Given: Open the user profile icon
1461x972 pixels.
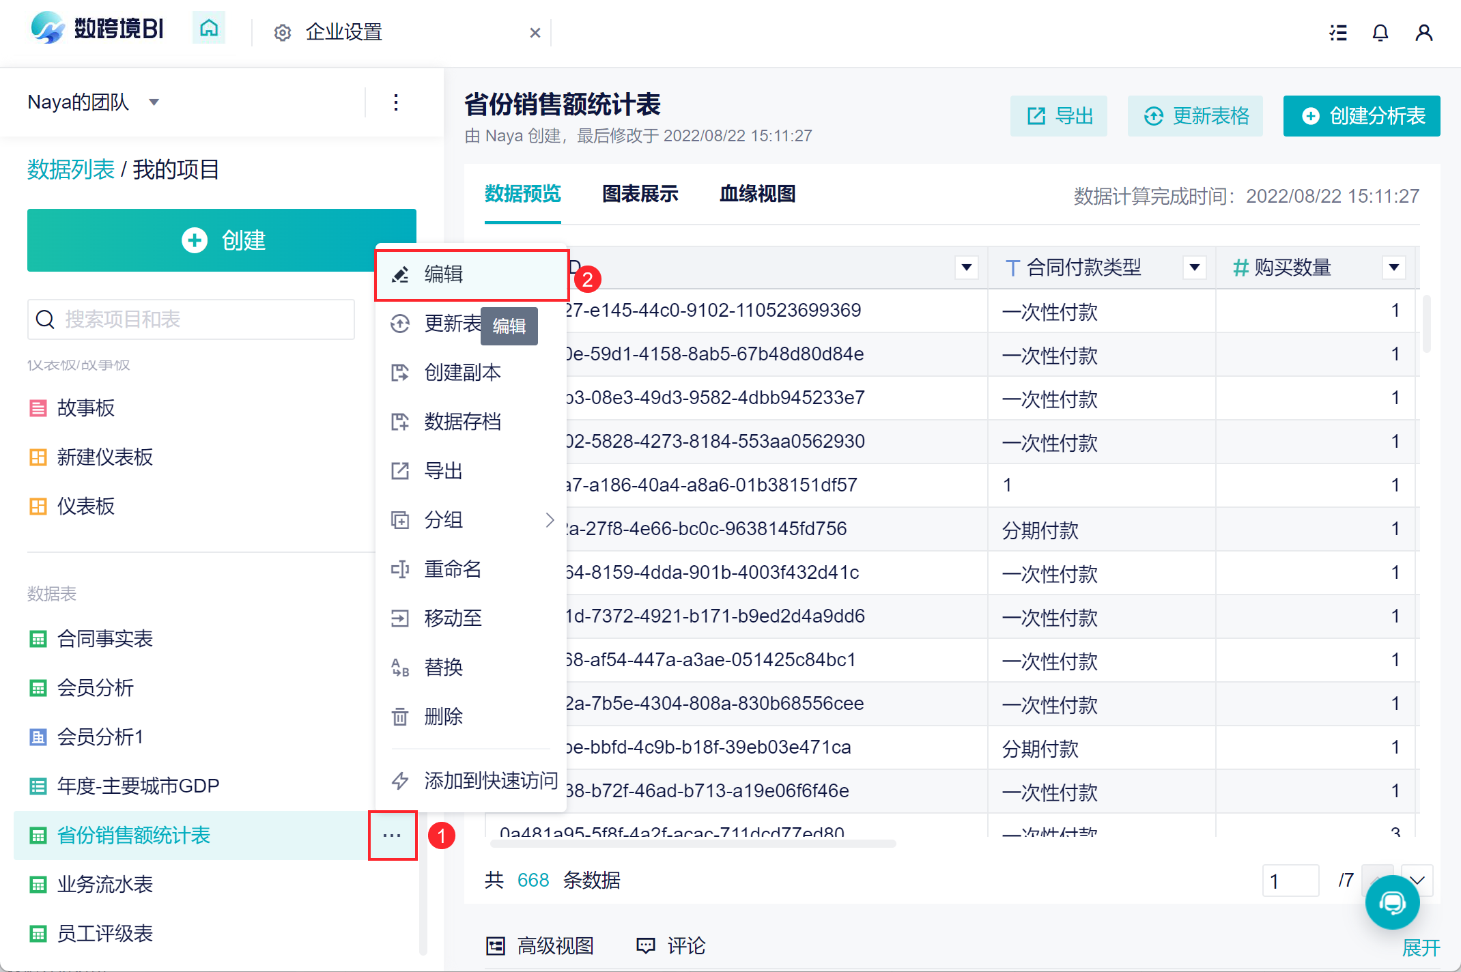Looking at the screenshot, I should coord(1423,32).
